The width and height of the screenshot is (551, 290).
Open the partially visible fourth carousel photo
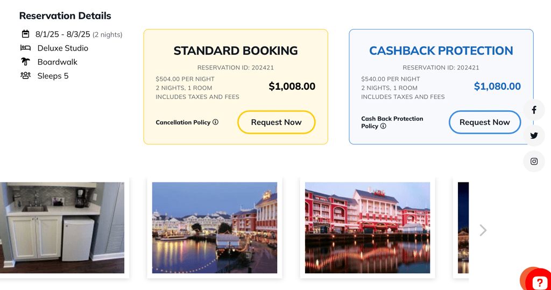pyautogui.click(x=463, y=228)
